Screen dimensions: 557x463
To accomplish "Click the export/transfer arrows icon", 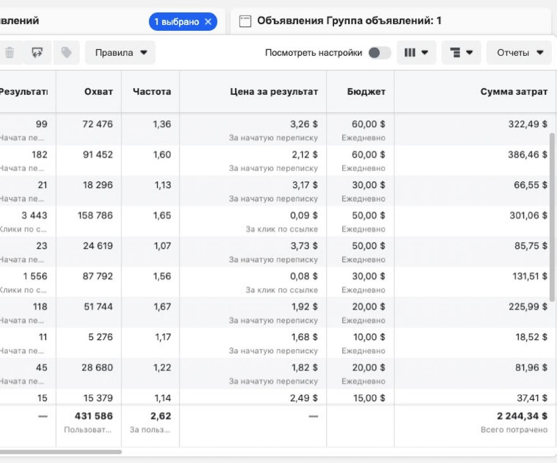I will point(37,53).
